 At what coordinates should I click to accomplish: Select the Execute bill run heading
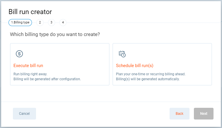(28, 66)
